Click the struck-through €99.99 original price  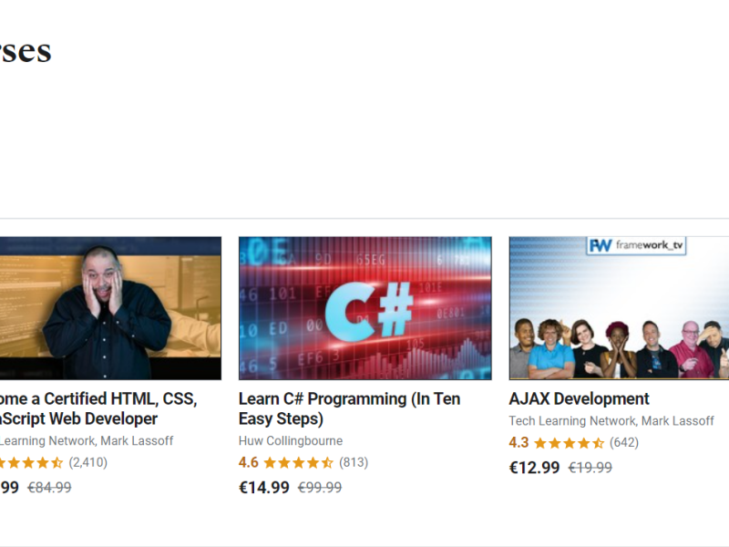pyautogui.click(x=320, y=488)
